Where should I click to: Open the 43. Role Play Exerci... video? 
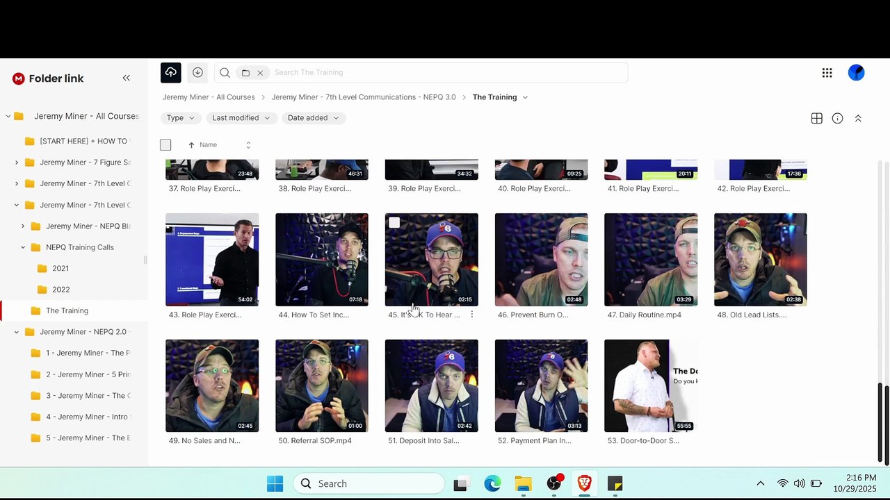[x=212, y=260]
